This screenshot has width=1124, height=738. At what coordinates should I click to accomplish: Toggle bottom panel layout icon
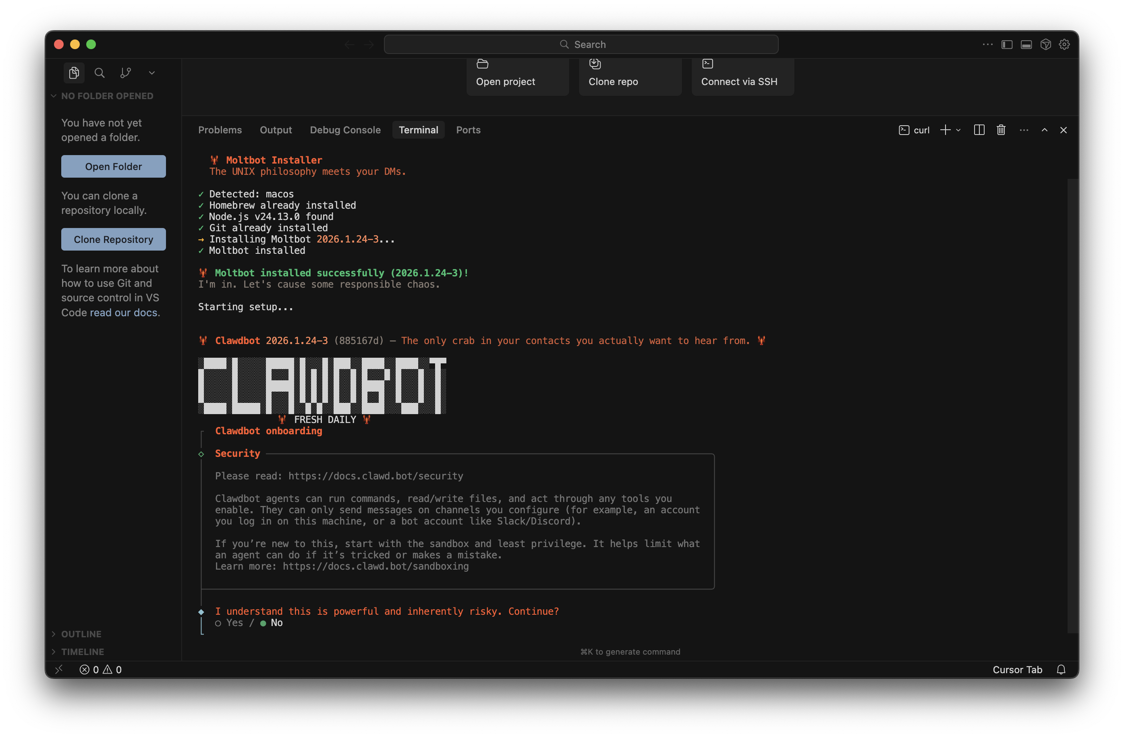tap(1026, 44)
